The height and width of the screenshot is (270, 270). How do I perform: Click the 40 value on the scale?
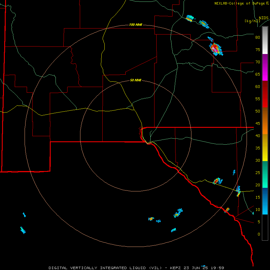click(x=258, y=136)
